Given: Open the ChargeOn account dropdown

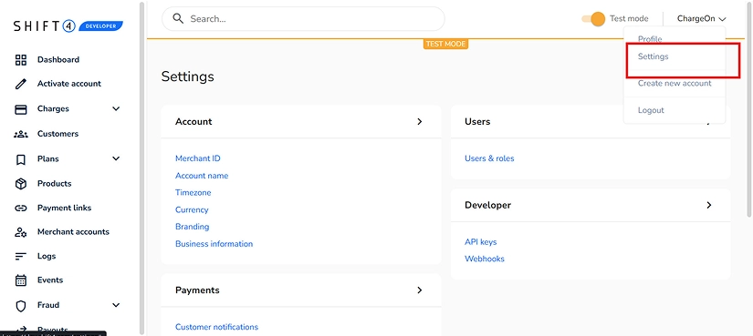Looking at the screenshot, I should (701, 19).
